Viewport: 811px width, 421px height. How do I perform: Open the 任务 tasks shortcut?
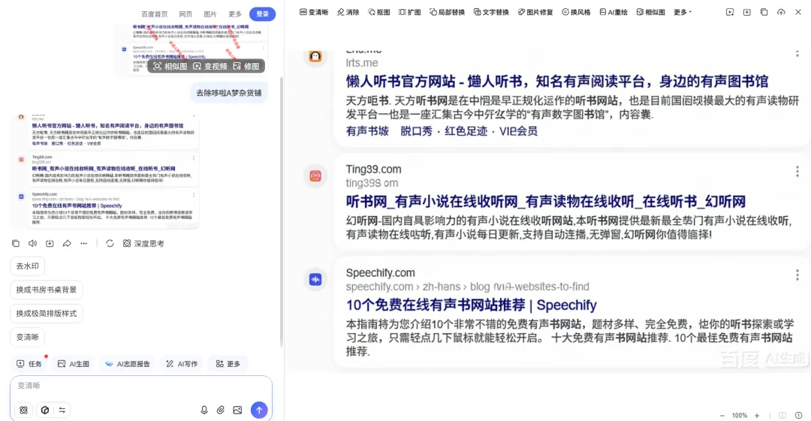point(29,364)
